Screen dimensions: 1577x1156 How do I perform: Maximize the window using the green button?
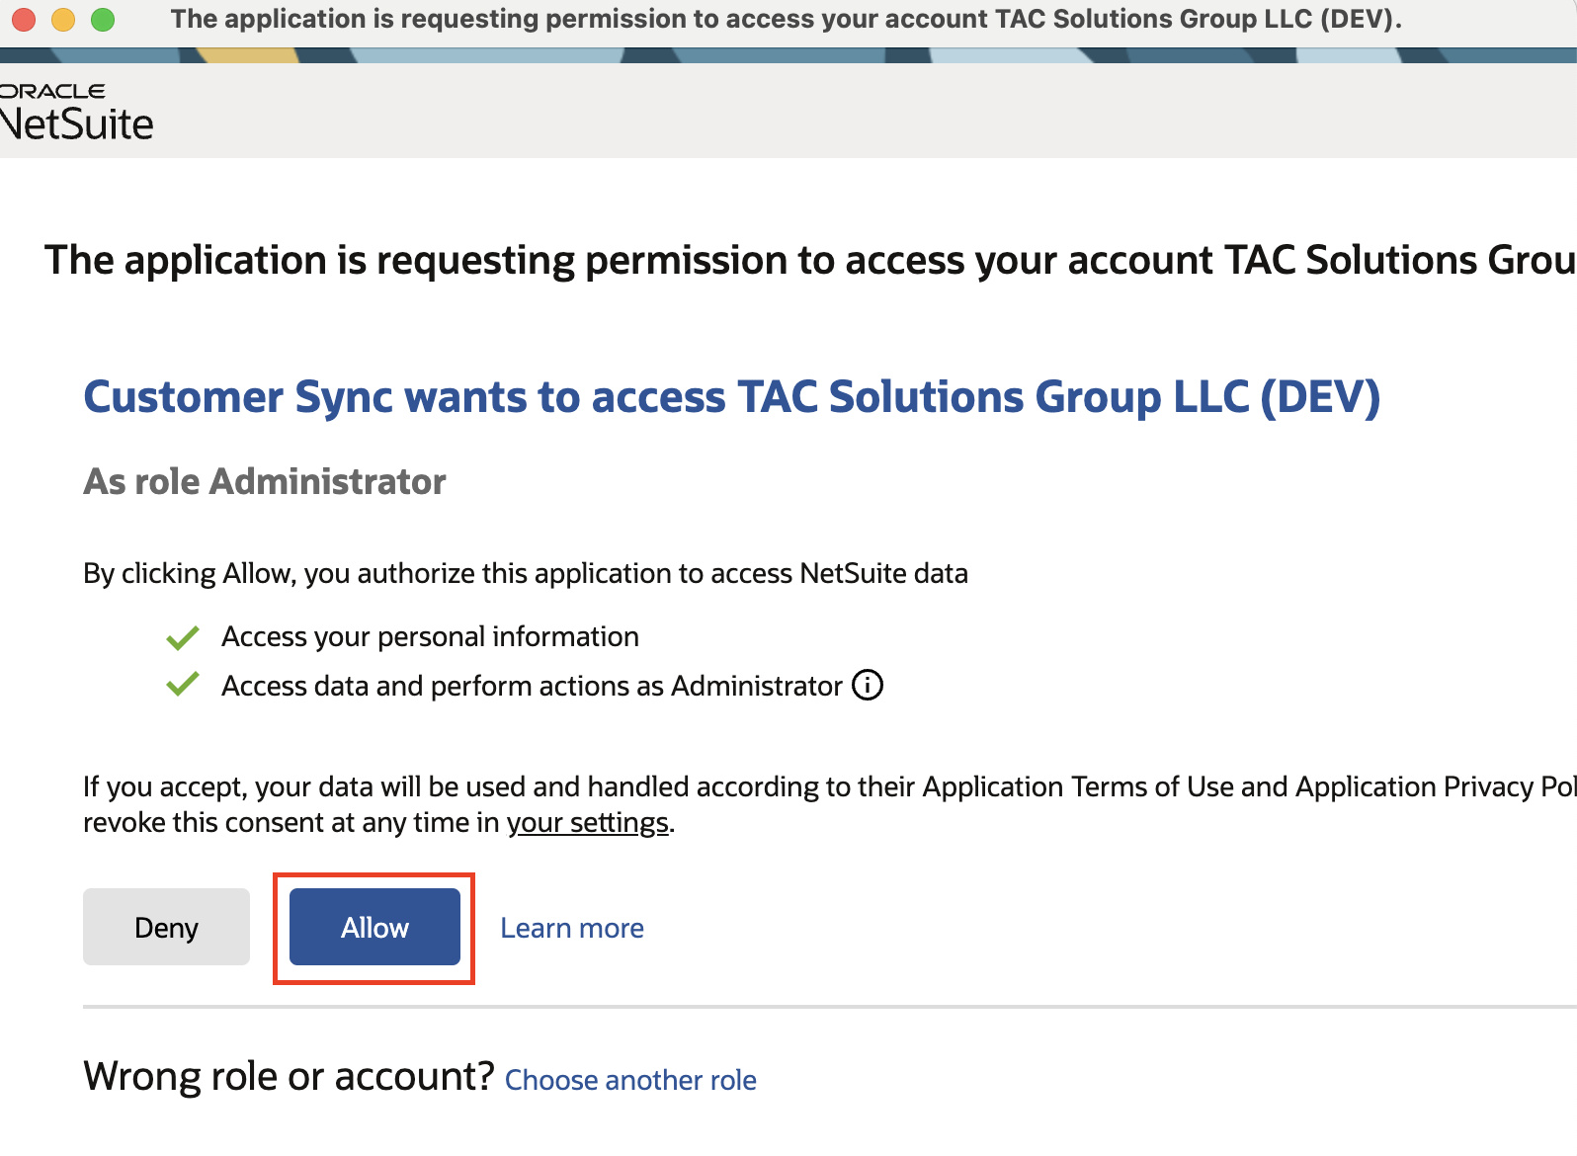(x=103, y=20)
